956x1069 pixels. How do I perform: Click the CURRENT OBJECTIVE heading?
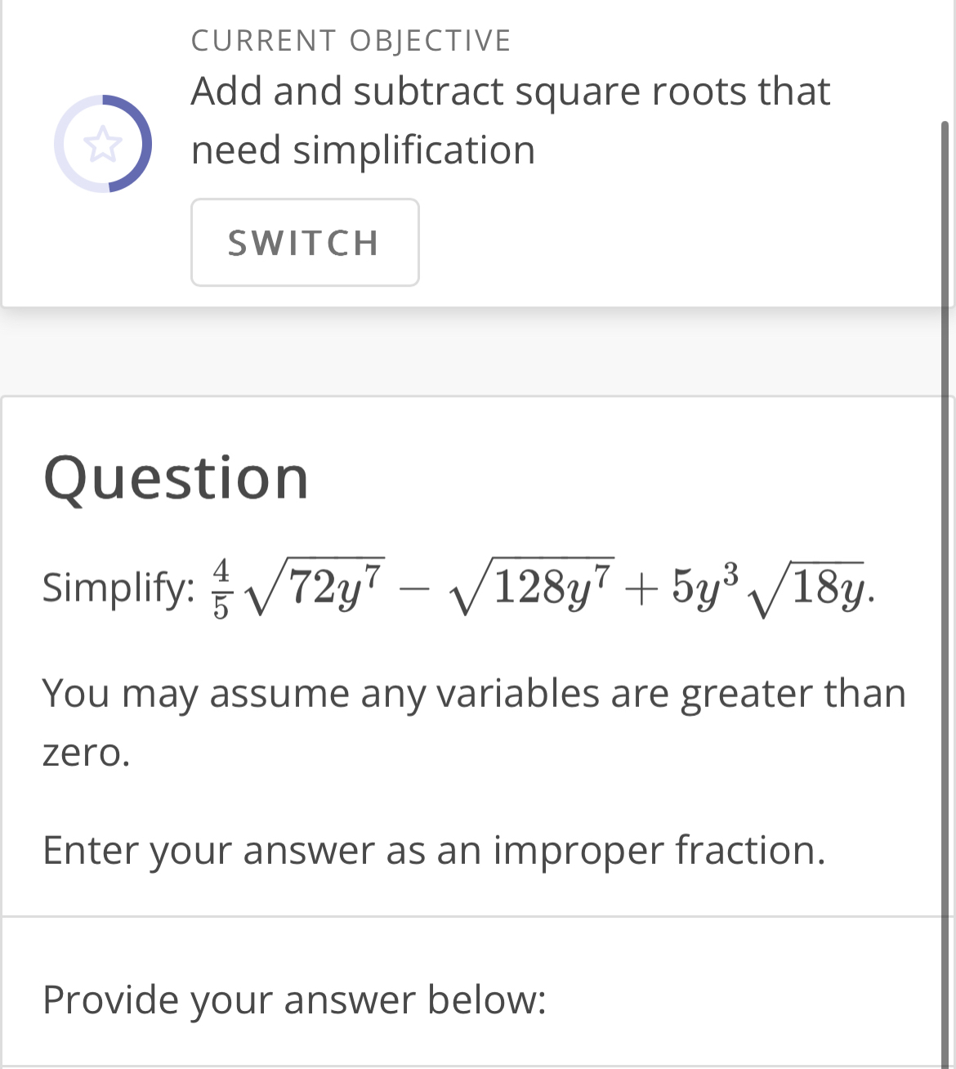point(351,40)
